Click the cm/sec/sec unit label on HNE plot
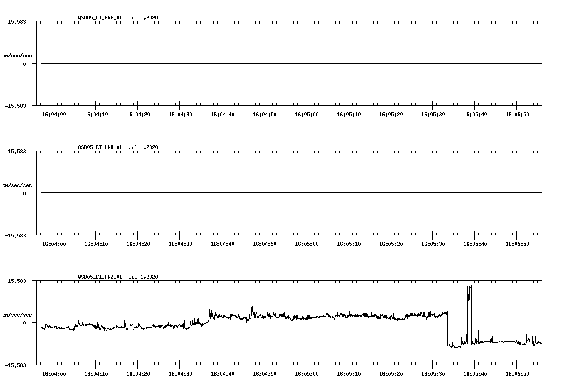 [17, 56]
